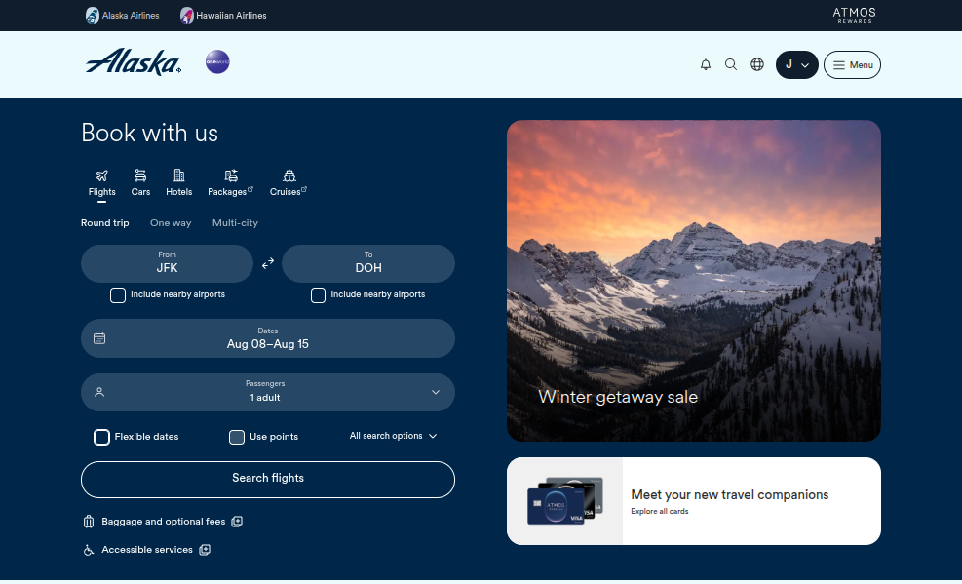
Task: Click Meet your new travel companions heading
Action: point(729,494)
